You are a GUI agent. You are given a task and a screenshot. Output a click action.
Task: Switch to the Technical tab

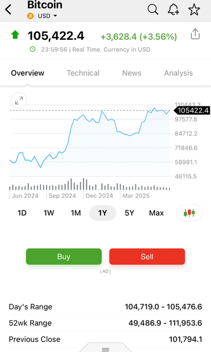[83, 73]
